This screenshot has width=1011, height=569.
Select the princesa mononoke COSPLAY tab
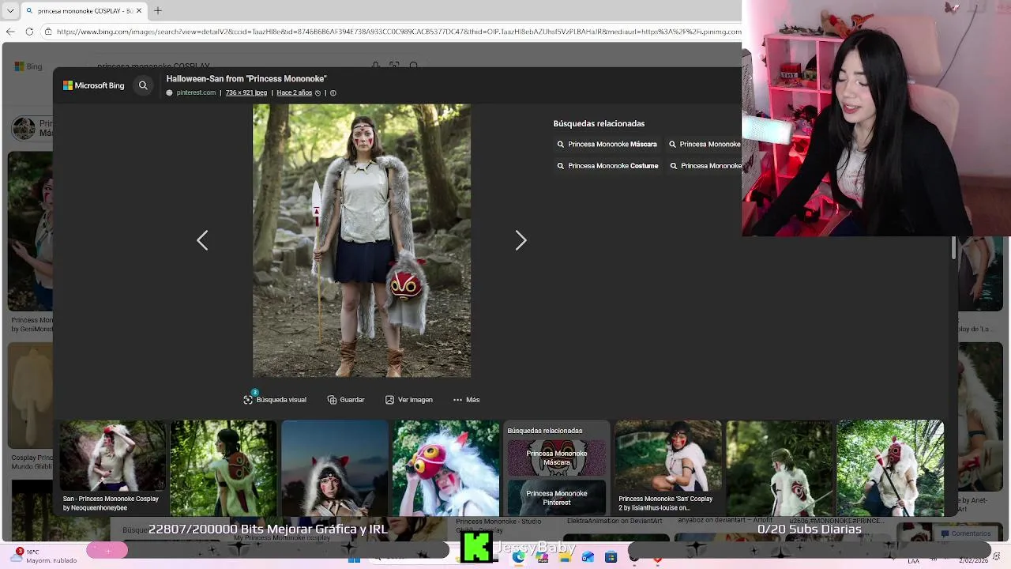[x=85, y=11]
